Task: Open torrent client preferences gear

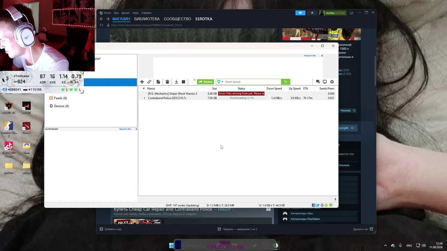Action: pos(332,82)
